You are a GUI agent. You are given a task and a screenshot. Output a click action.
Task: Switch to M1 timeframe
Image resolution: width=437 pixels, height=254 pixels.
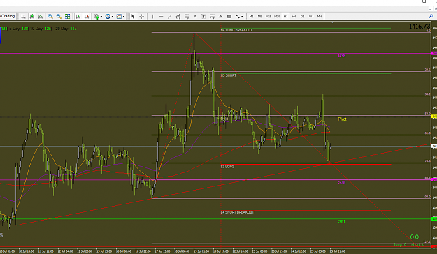252,17
